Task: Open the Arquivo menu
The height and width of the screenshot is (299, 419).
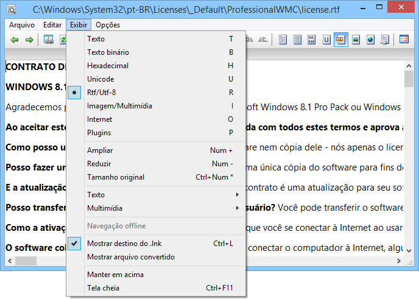Action: tap(22, 25)
